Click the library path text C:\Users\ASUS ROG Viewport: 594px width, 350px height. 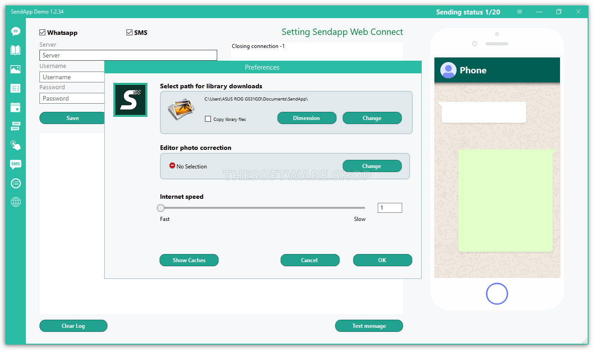pos(256,99)
